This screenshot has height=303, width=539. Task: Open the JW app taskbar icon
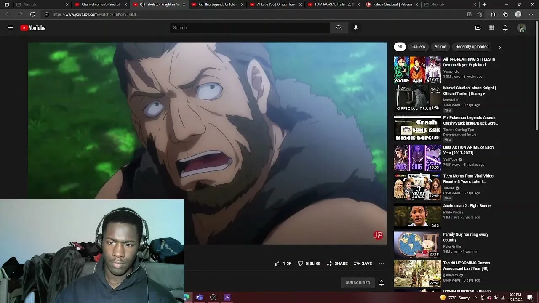pos(227,298)
